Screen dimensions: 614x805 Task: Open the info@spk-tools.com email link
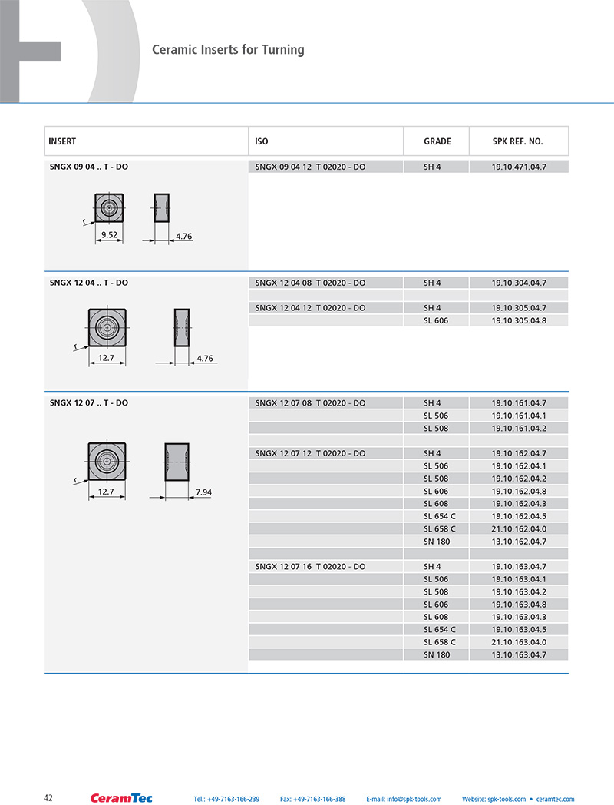click(x=404, y=800)
